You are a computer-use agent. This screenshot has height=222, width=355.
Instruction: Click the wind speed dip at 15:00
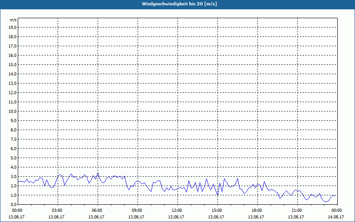[217, 194]
